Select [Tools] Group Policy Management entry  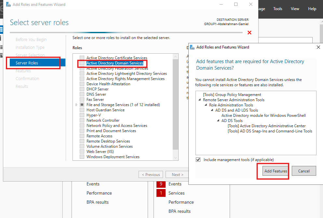(232, 95)
